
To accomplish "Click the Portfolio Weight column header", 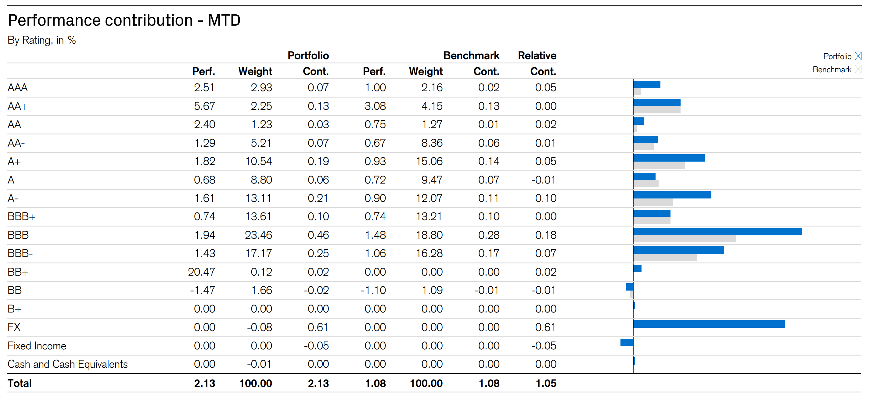I will (x=255, y=72).
